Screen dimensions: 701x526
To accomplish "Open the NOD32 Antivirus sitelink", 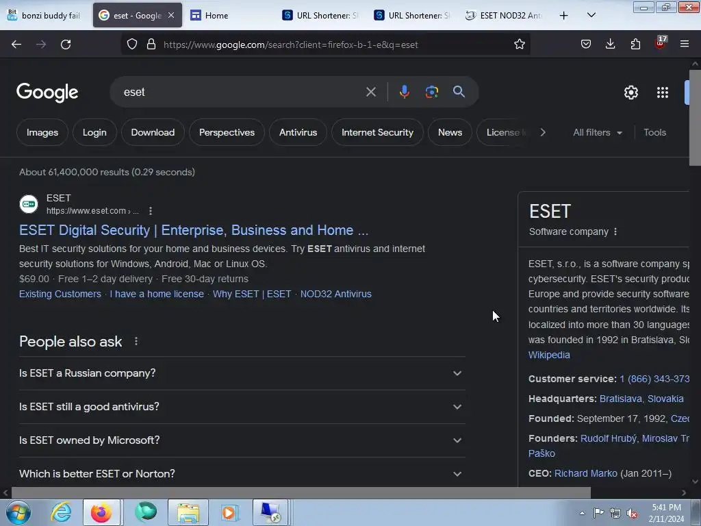I will 335,294.
